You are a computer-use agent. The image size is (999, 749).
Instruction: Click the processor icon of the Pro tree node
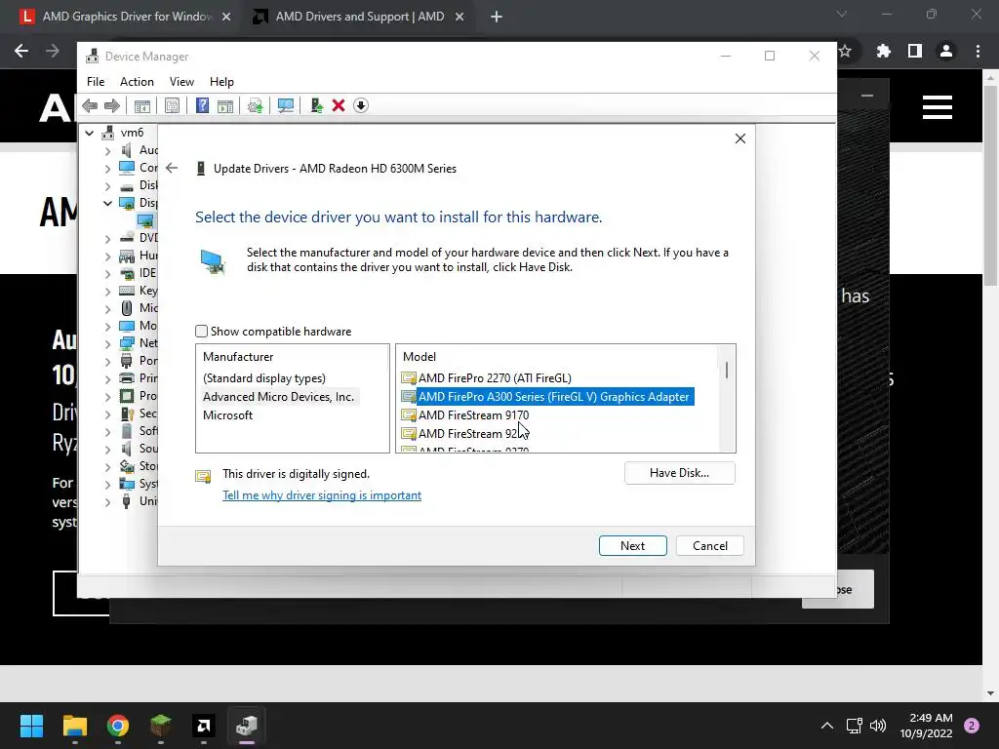(127, 396)
